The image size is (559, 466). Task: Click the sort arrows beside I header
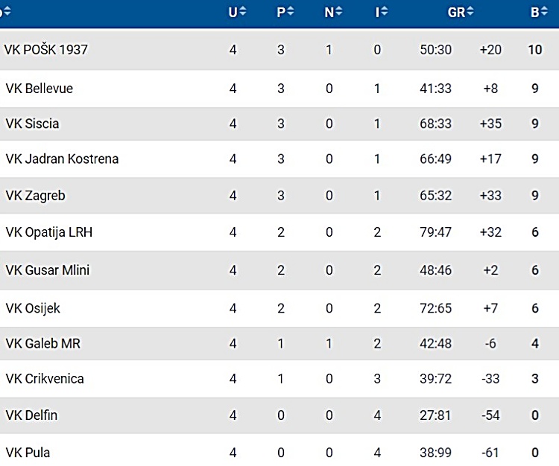(385, 11)
